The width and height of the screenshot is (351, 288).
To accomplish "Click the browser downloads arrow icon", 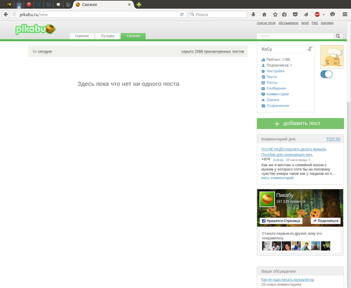I will pos(253,14).
